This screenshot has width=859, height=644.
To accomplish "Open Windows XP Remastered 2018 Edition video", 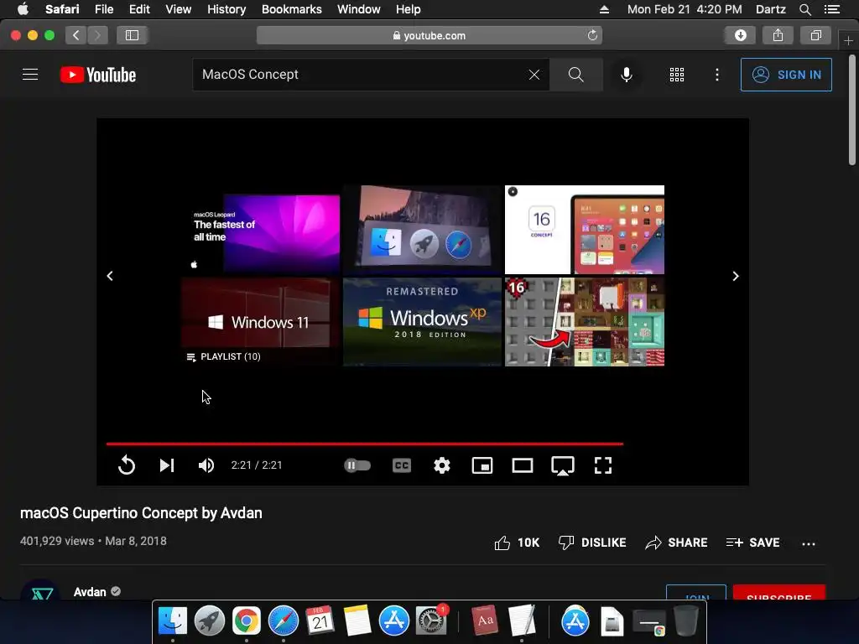I will pos(423,321).
